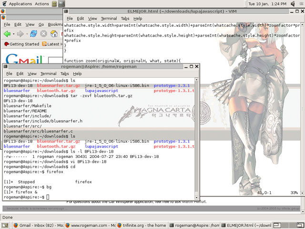Switch to www.rogeman.com taskbar window
Viewport: 305px width, 229px height.
point(90,225)
